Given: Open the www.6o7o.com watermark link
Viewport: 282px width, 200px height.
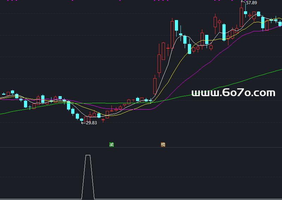Looking at the screenshot, I should (x=233, y=93).
